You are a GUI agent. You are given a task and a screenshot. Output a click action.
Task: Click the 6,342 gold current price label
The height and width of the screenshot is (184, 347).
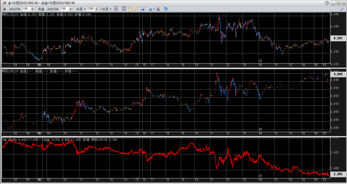click(338, 38)
